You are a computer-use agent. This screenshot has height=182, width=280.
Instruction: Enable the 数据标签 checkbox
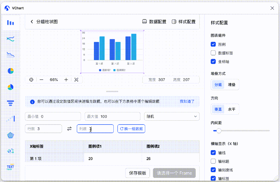coord(213,53)
